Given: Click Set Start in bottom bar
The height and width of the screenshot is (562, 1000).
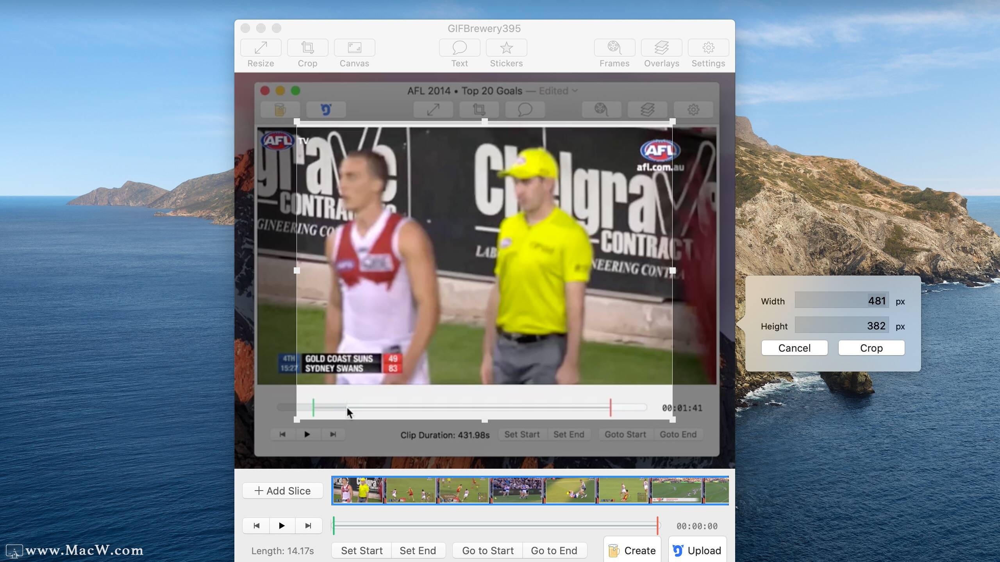Looking at the screenshot, I should click(362, 551).
